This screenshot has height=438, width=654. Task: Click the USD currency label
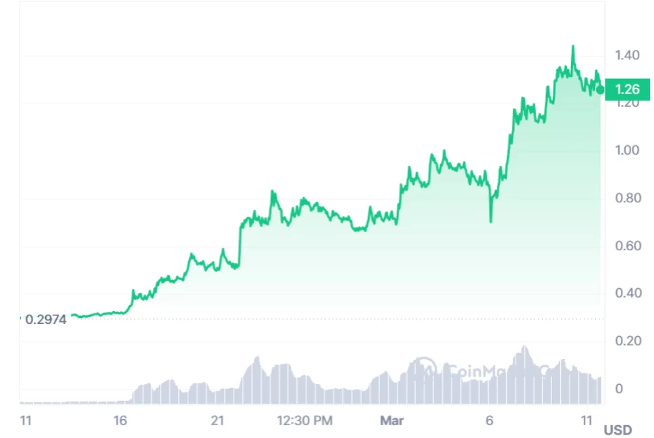618,430
